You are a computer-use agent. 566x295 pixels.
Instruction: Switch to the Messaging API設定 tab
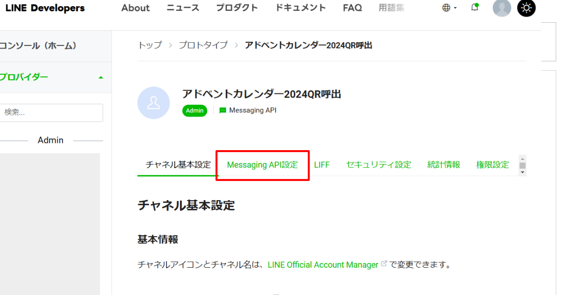262,165
